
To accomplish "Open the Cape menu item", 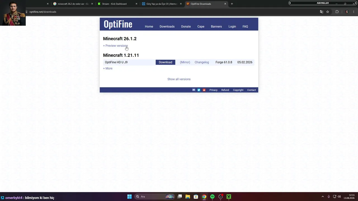I will 201,27.
